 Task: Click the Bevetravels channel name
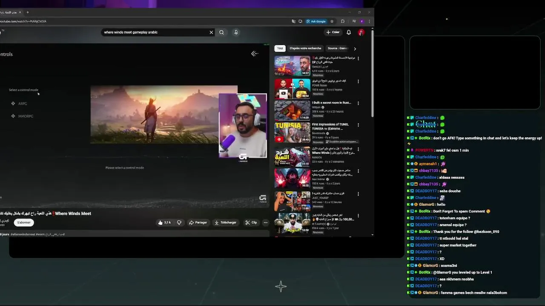[x=319, y=133]
